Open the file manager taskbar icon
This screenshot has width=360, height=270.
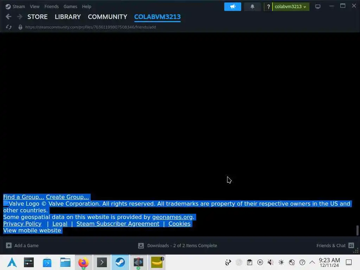click(x=65, y=262)
